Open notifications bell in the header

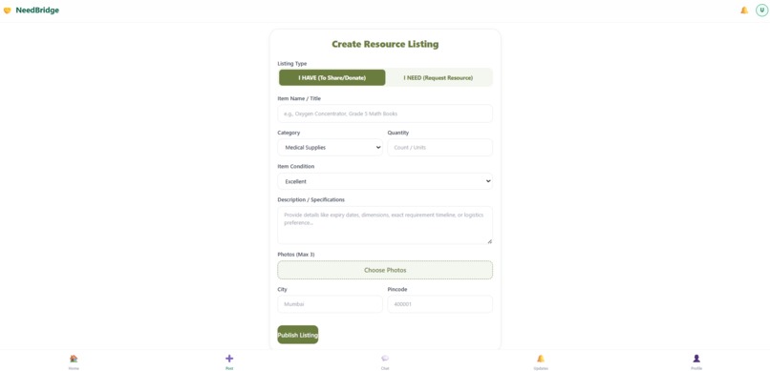point(744,10)
